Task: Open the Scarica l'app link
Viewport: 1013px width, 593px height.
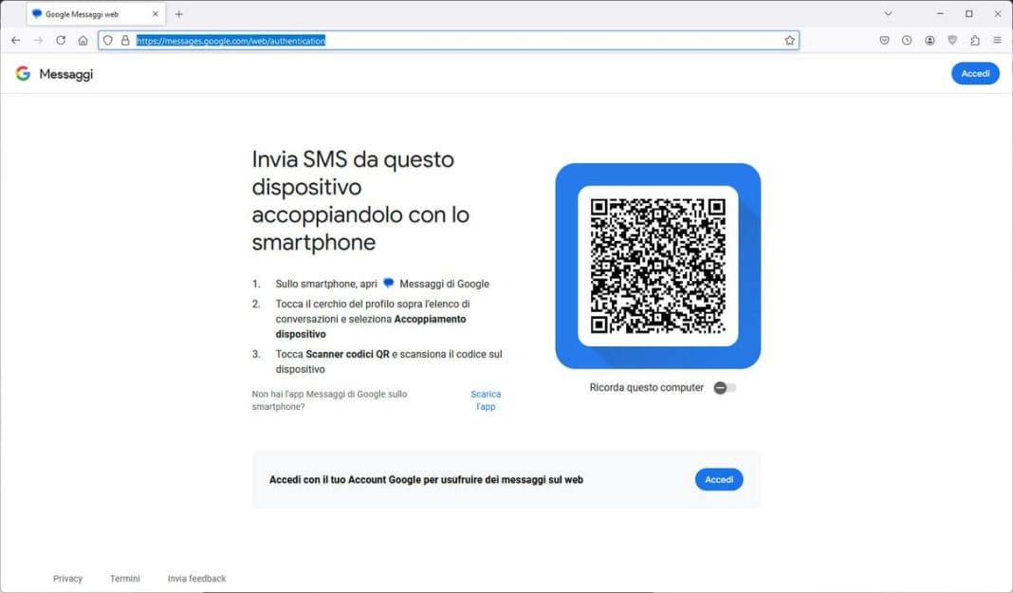Action: tap(486, 400)
